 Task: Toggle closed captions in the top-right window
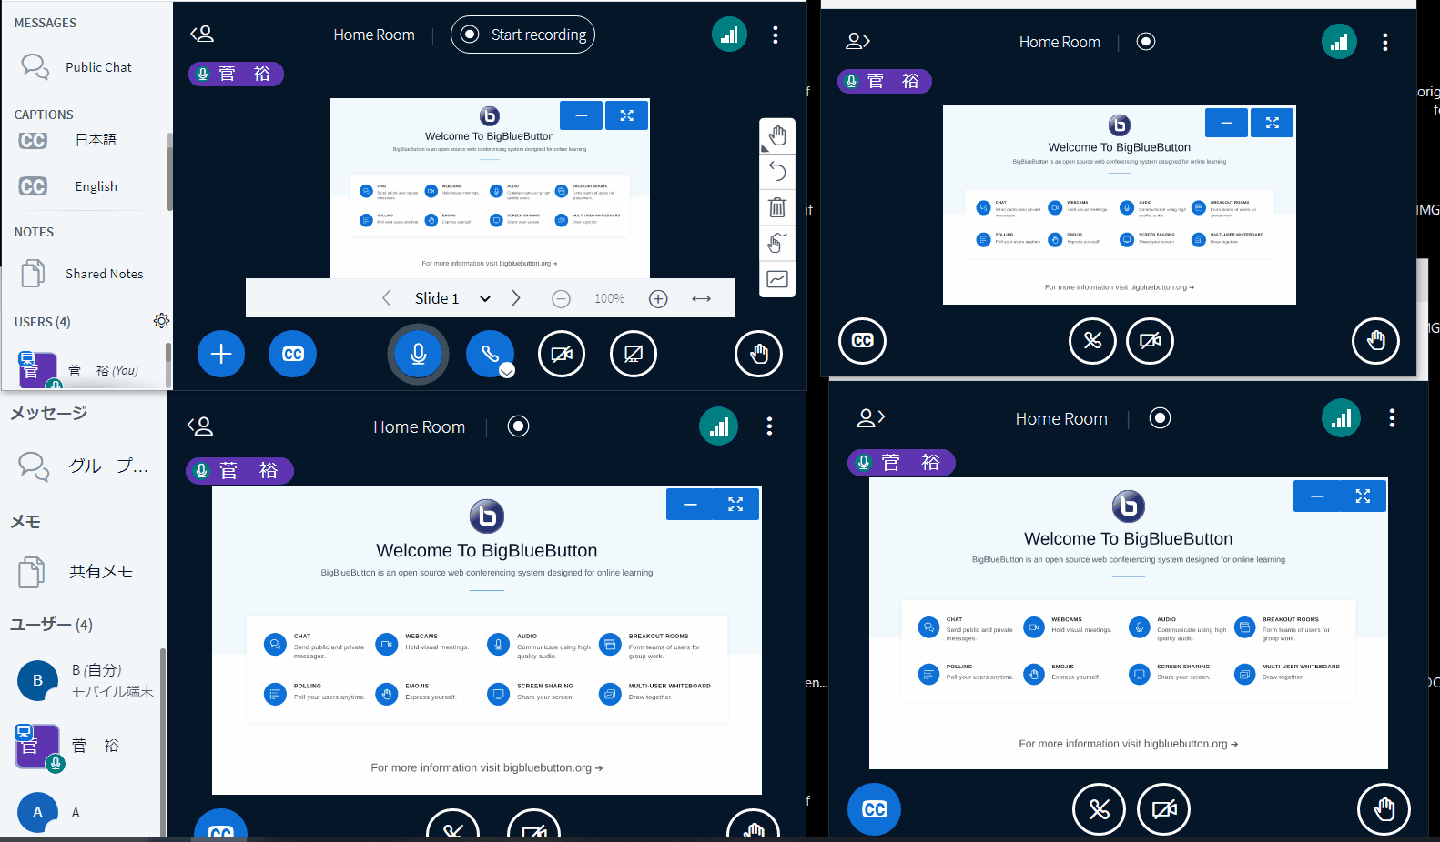[862, 340]
